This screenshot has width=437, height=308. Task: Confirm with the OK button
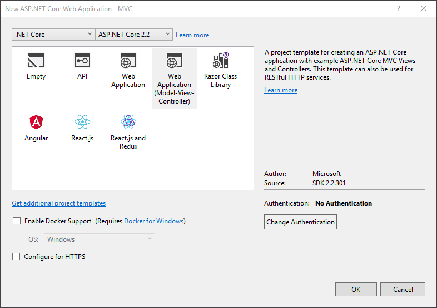point(356,289)
